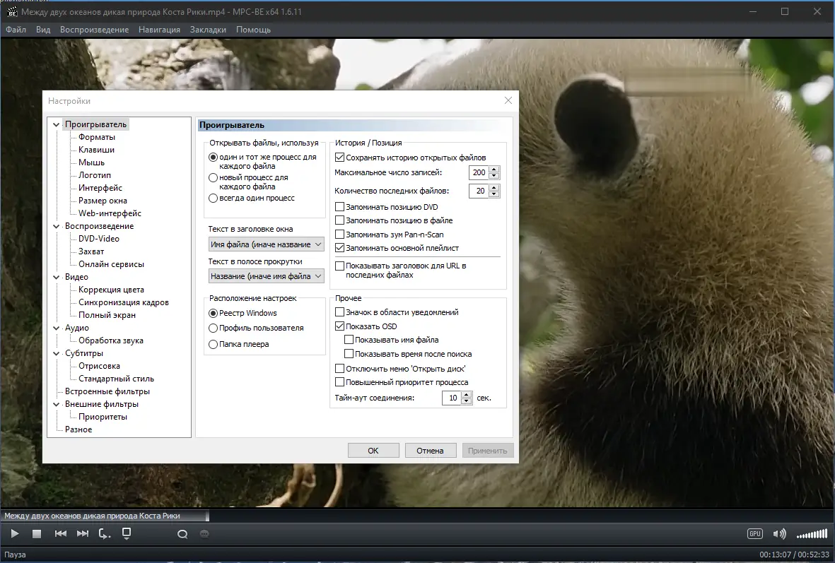Click the subtitle selection icon

coord(204,534)
